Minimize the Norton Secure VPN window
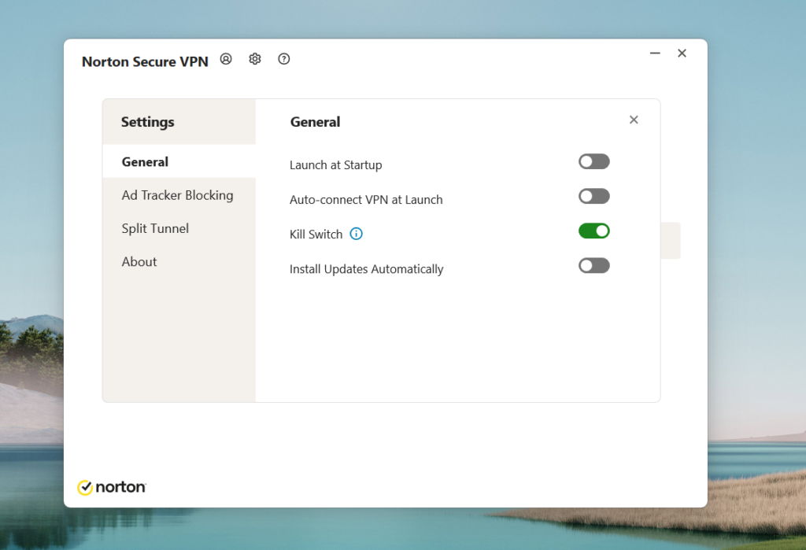Image resolution: width=806 pixels, height=550 pixels. coord(655,54)
